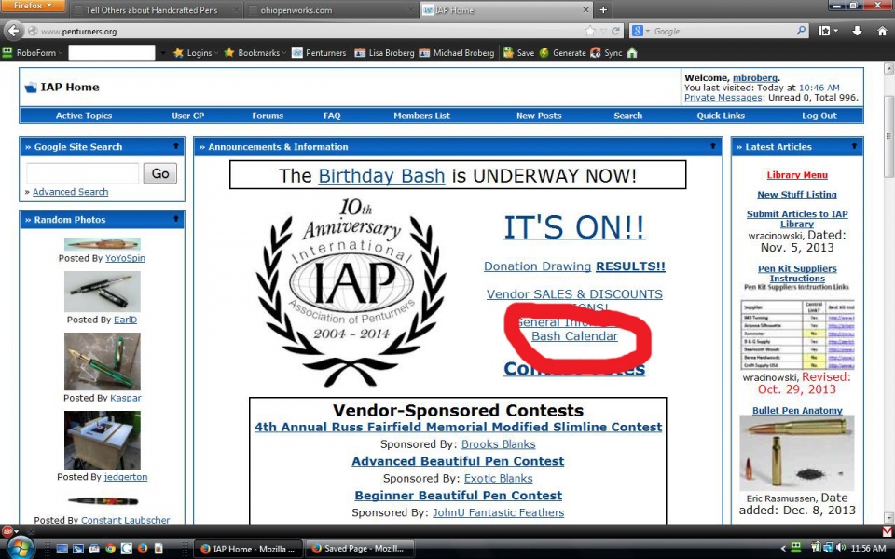Click Log Out in the navigation bar
This screenshot has height=559, width=895.
[819, 116]
